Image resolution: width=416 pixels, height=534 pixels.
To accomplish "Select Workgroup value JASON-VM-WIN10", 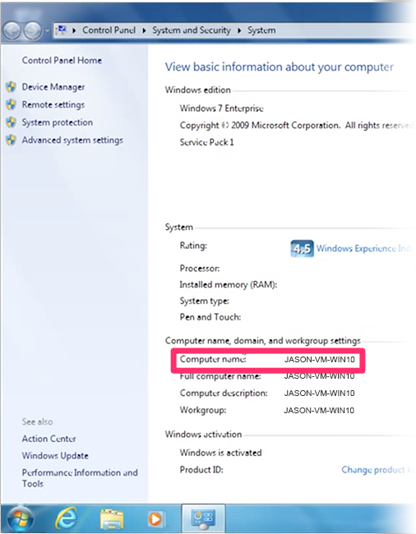I will click(x=320, y=411).
